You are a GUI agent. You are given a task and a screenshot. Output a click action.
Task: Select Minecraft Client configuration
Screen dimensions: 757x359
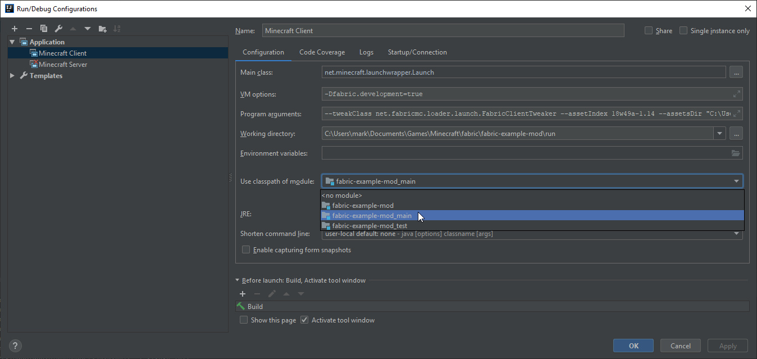[x=118, y=53]
